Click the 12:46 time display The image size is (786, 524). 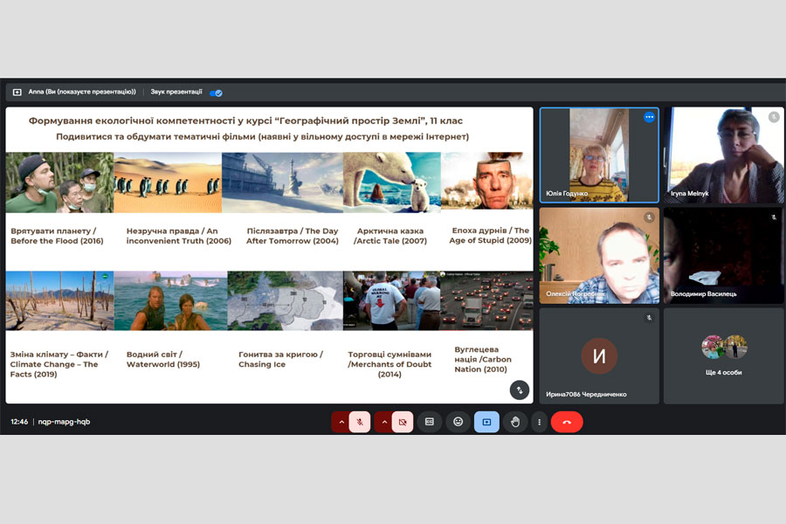pos(19,422)
